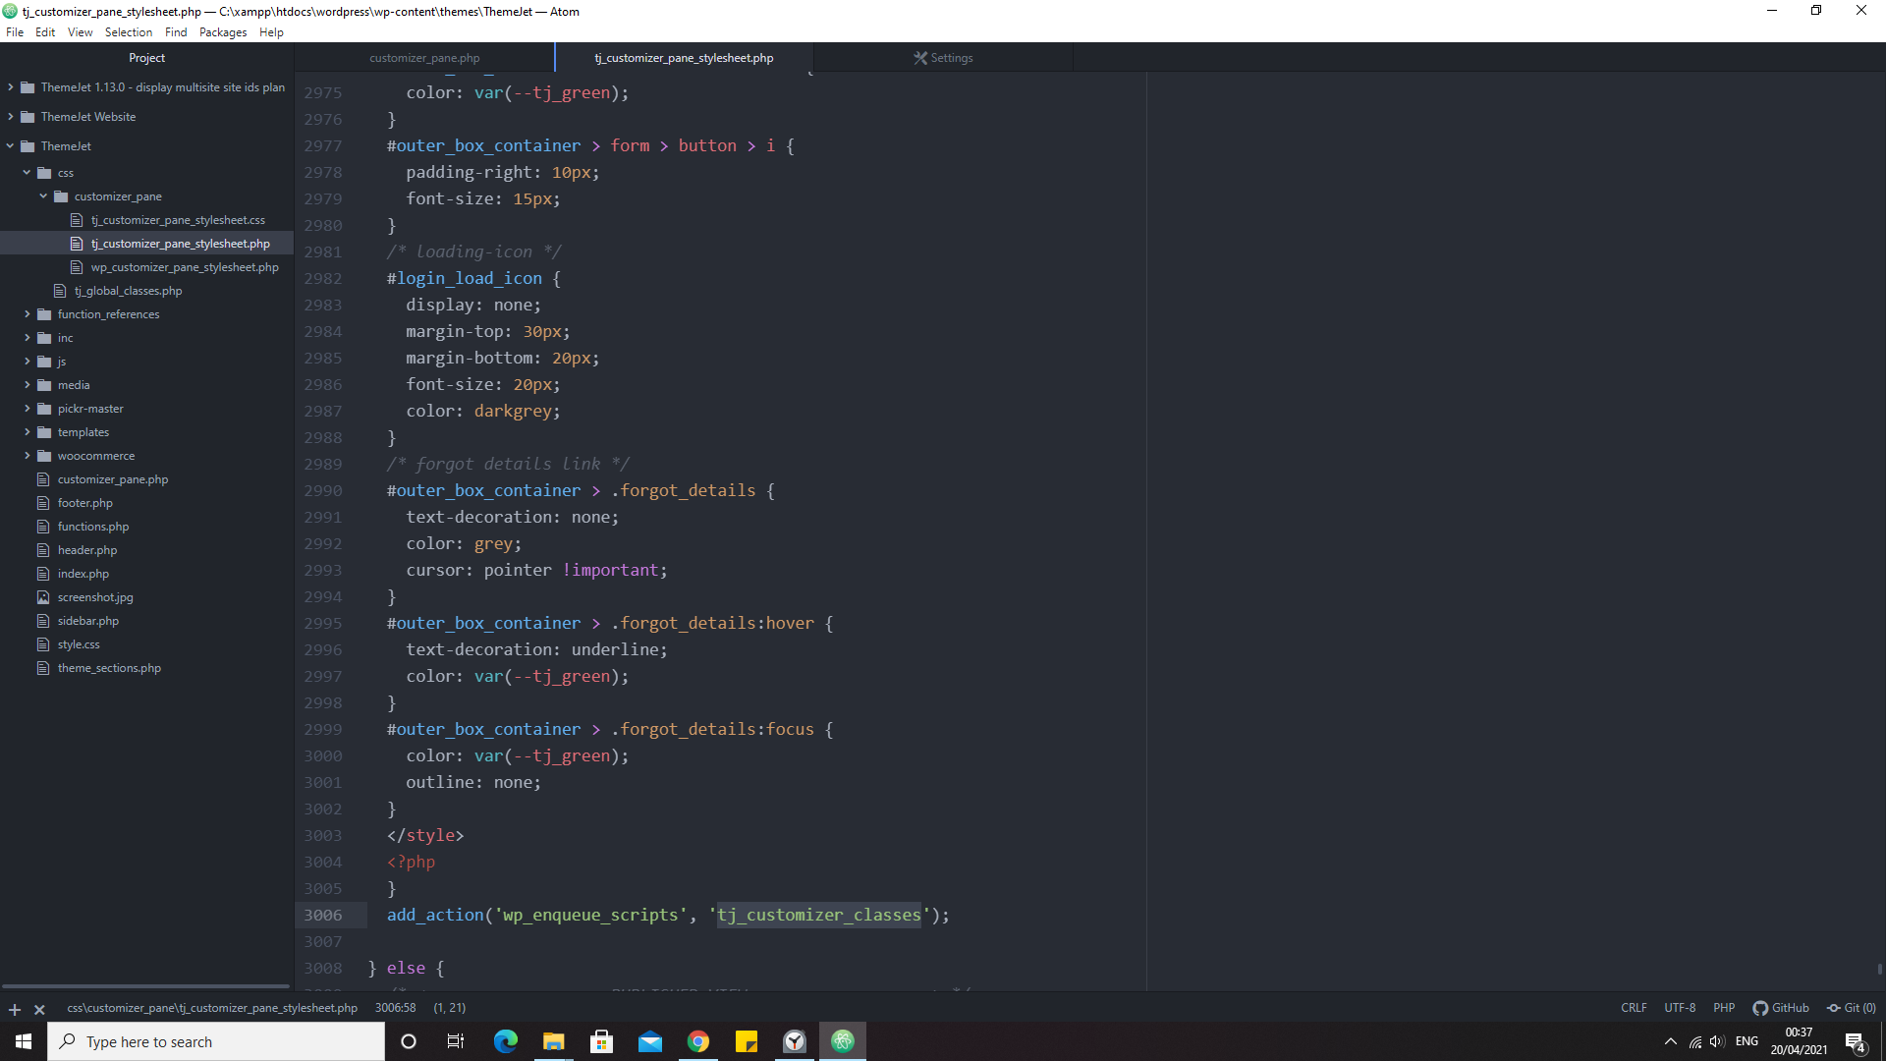Click the Git (0) status bar icon
Screen dimensions: 1886x1061
pos(1851,1007)
